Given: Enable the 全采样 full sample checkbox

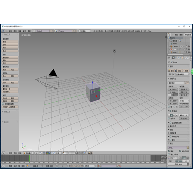Looking at the screenshot, I should click(x=169, y=118).
